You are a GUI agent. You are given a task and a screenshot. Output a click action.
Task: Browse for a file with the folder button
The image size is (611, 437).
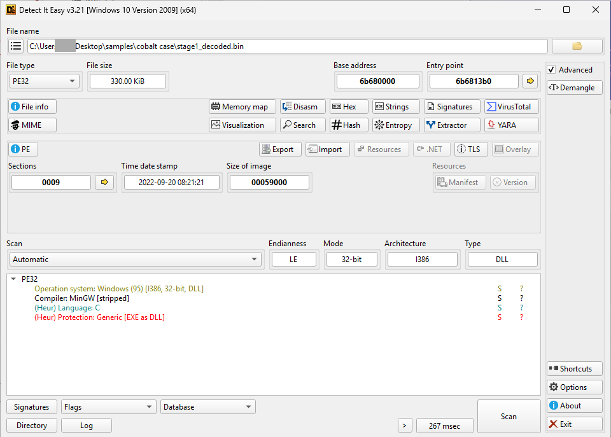pos(577,46)
